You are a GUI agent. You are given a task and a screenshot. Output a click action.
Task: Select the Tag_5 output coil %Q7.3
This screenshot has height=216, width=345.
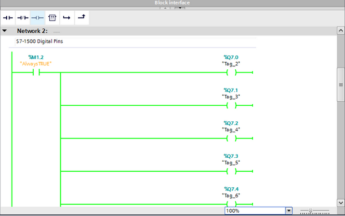[231, 171]
